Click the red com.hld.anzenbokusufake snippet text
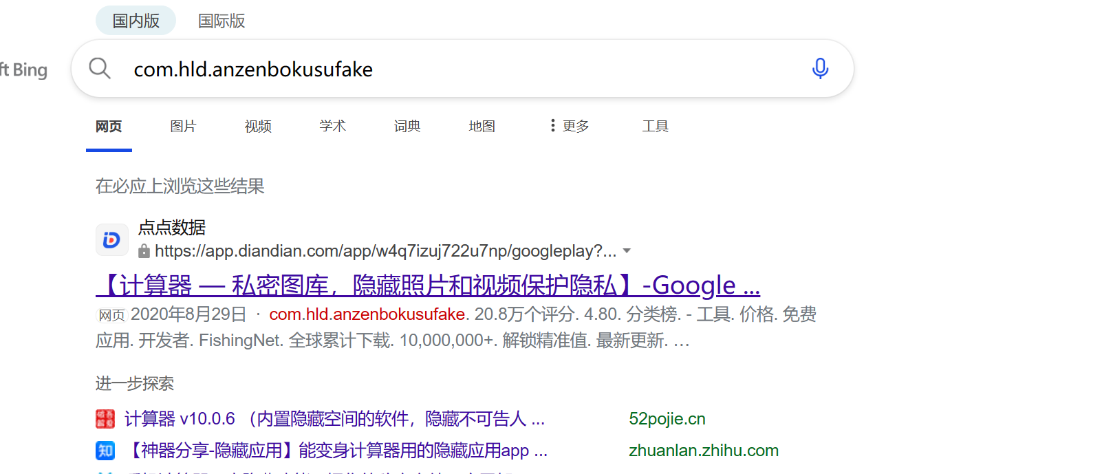This screenshot has height=474, width=1113. pyautogui.click(x=367, y=314)
